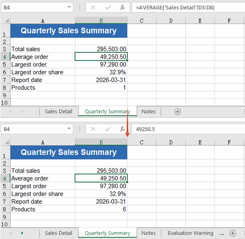Click Products value 1 in top sheet
The image size is (245, 239).
101,88
